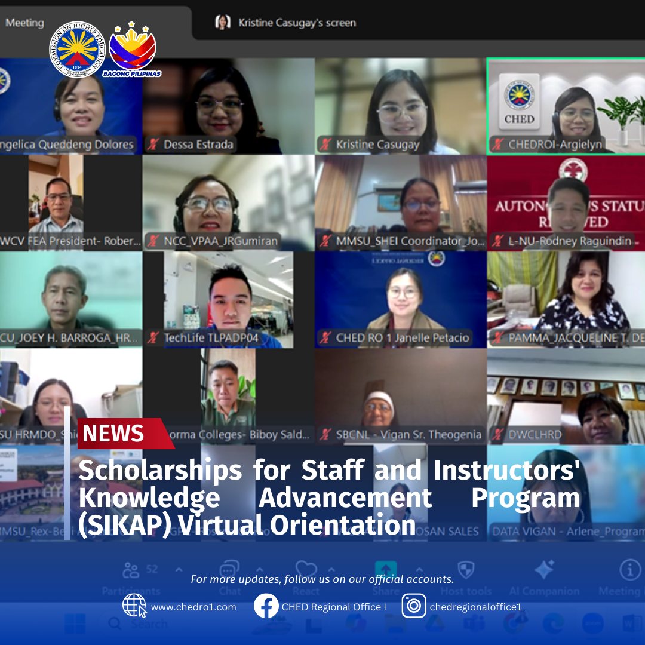Click the Windows taskbar Search box
Viewport: 645px width, 645px height.
coord(165,623)
